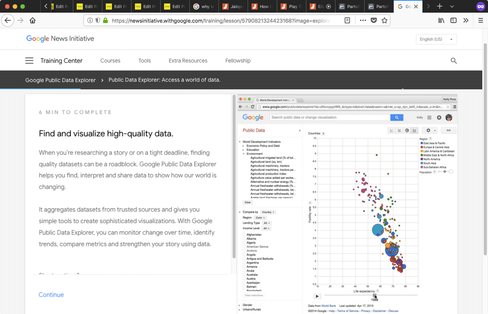Viewport: 488px width, 314px height.
Task: Bookmark this page with the Firefox star icon
Action: [384, 20]
